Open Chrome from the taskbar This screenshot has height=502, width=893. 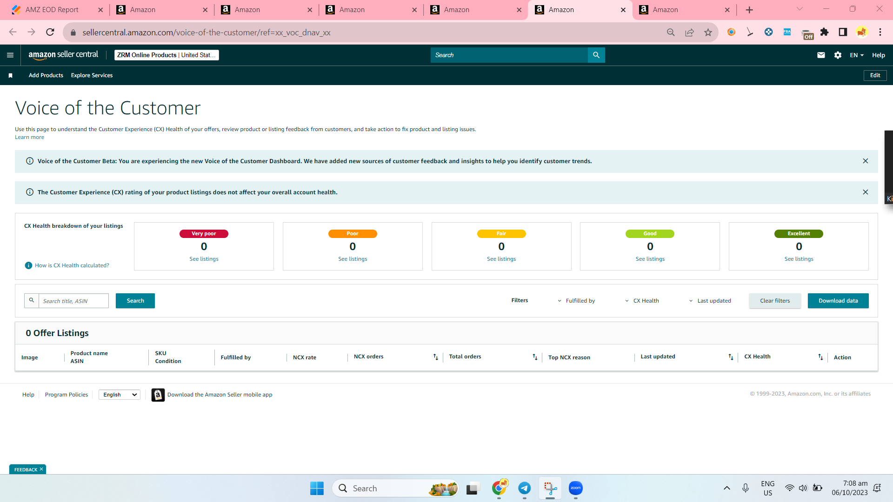pos(499,488)
